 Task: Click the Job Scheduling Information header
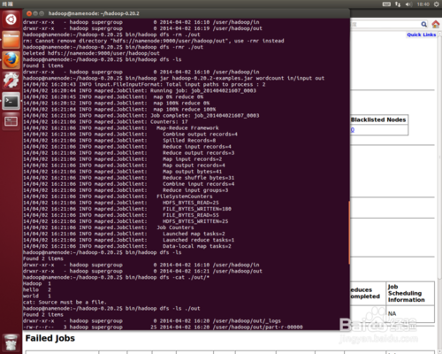[410, 293]
